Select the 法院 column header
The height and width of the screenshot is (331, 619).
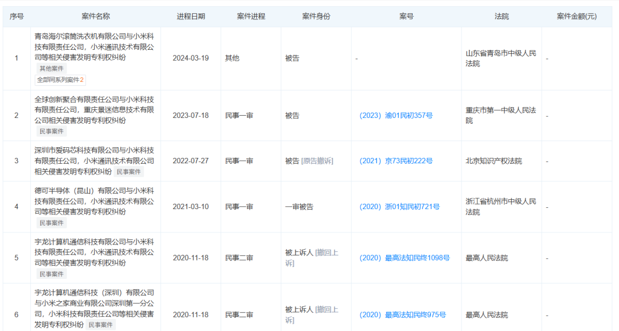click(x=502, y=16)
